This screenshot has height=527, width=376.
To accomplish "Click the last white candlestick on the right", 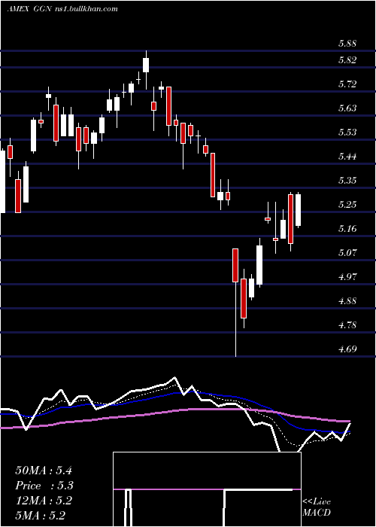I will [298, 210].
